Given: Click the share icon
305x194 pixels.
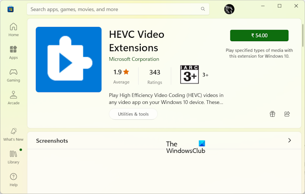Looking at the screenshot, I should pyautogui.click(x=287, y=114).
